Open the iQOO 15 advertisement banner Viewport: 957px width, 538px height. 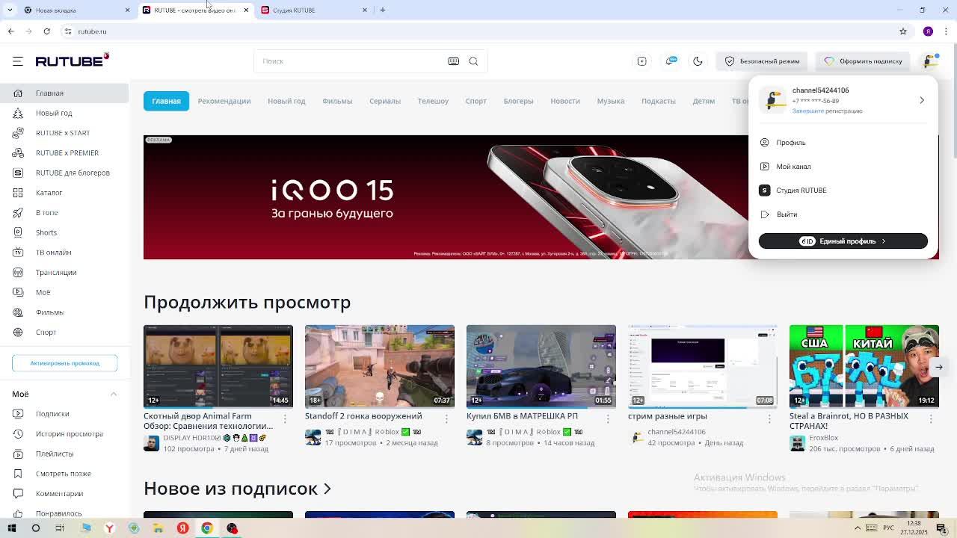tap(446, 197)
